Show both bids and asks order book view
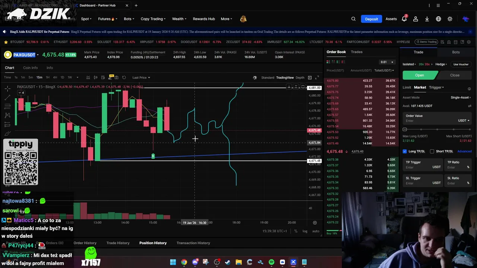 tap(328, 62)
